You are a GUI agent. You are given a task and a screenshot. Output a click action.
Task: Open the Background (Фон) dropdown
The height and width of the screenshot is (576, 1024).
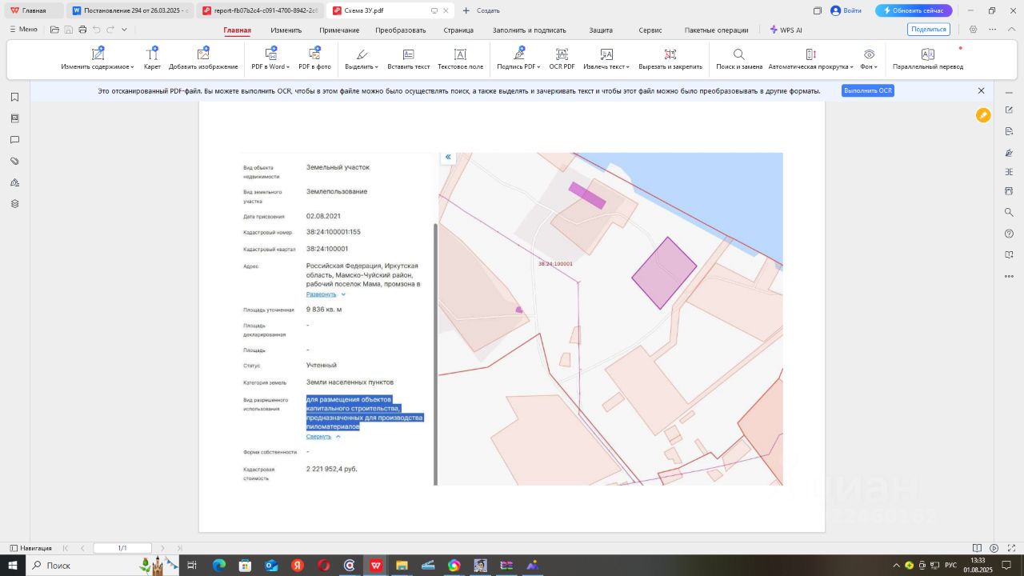click(x=869, y=66)
